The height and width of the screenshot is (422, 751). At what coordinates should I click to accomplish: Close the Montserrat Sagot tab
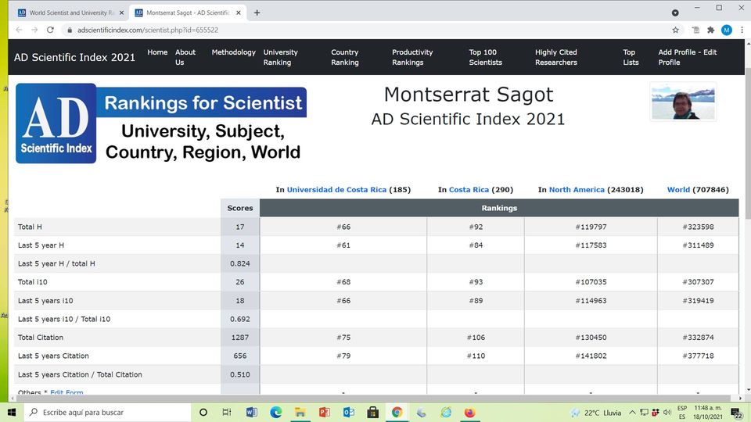pyautogui.click(x=238, y=13)
